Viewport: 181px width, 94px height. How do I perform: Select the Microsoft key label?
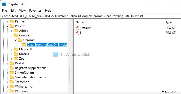pyautogui.click(x=26, y=49)
